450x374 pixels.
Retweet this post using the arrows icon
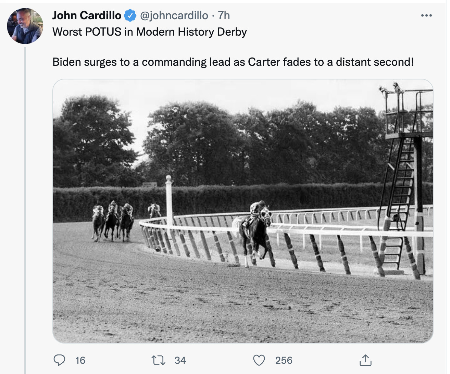(x=158, y=360)
